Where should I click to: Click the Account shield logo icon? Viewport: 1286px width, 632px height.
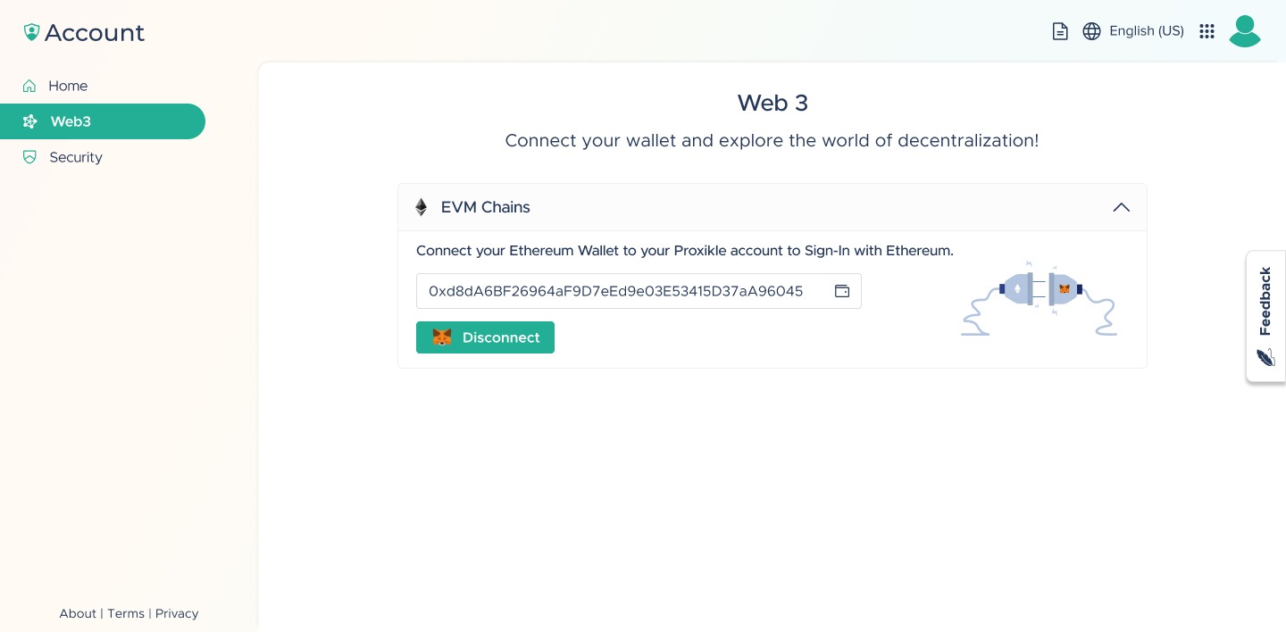click(32, 32)
